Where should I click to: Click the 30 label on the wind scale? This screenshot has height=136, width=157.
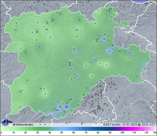pyautogui.click(x=37, y=133)
